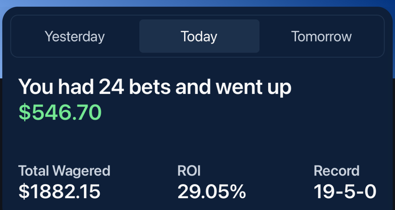The image size is (395, 210).
Task: Click the green $546.70 profit amount
Action: (x=60, y=112)
